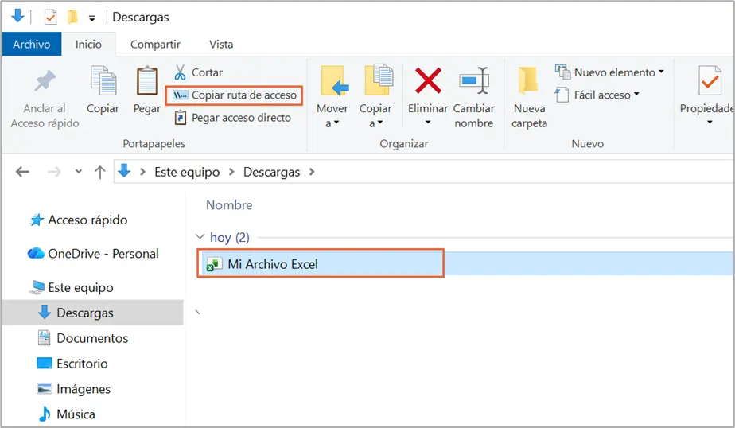The height and width of the screenshot is (428, 735).
Task: Click Descargas in the address bar
Action: [x=271, y=172]
